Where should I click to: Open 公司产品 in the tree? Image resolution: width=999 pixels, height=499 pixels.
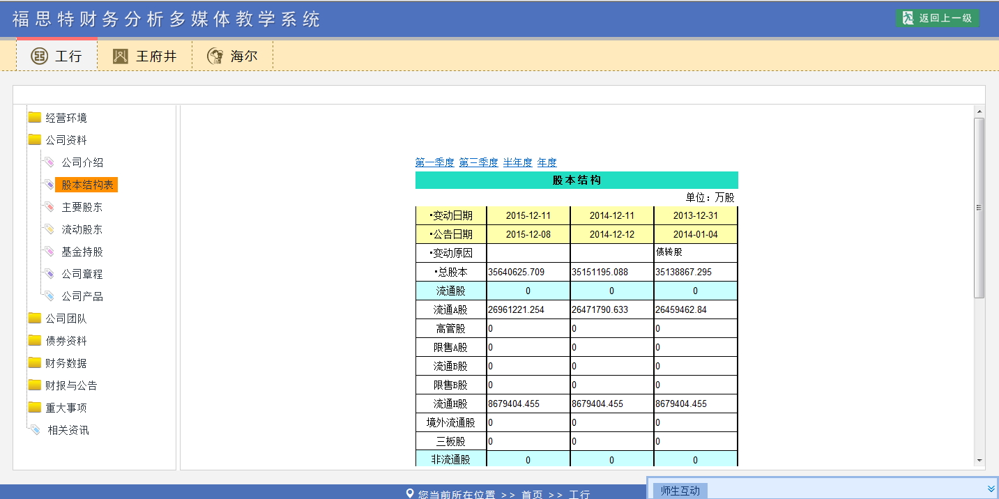pyautogui.click(x=82, y=296)
